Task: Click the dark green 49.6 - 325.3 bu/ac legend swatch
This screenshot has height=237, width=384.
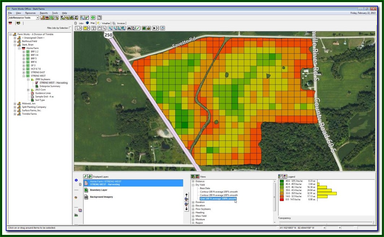Action: point(281,181)
